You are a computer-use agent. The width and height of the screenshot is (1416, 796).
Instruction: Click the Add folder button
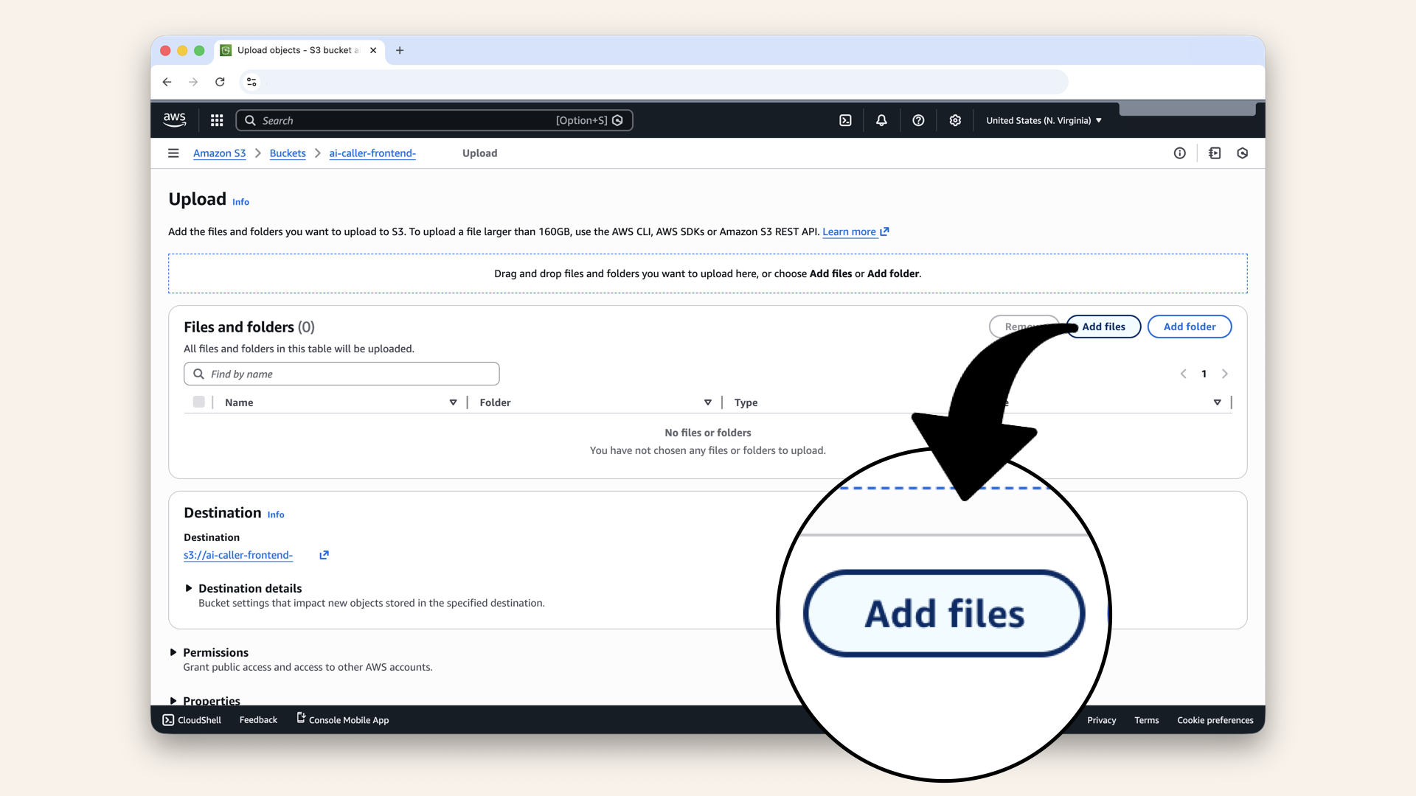[x=1189, y=327]
